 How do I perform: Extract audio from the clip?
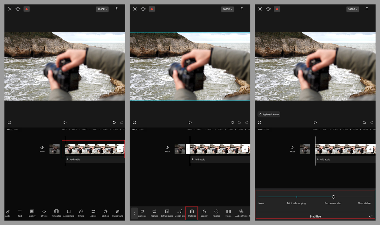pos(167,213)
